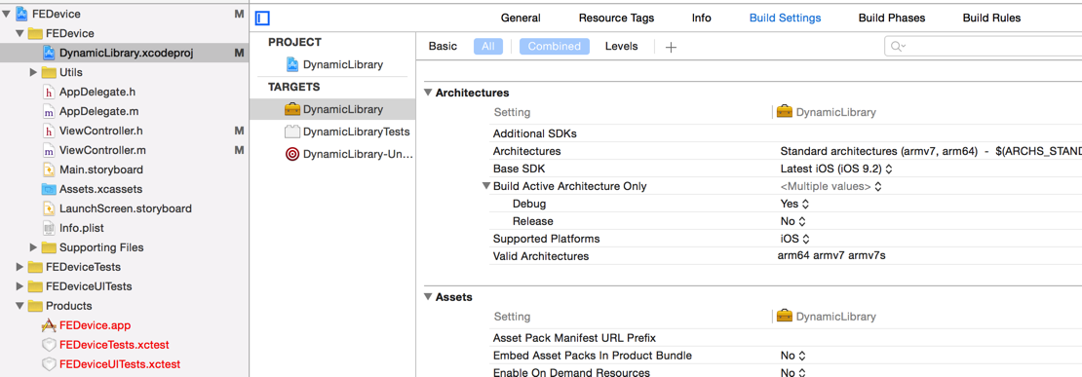The image size is (1082, 377).
Task: Open the General tab
Action: pos(521,18)
